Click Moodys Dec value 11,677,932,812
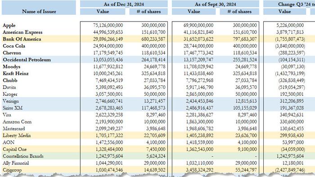Screen dimensions: 315x177 click(x=108, y=66)
